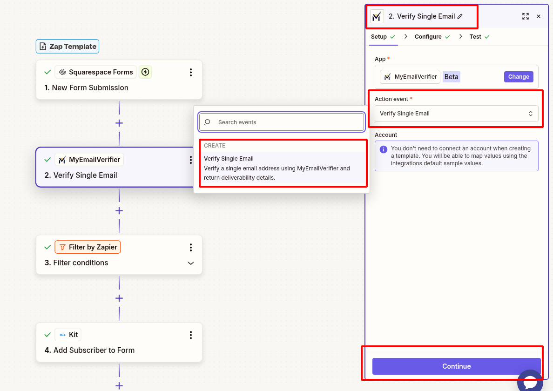553x391 pixels.
Task: Expand the panel to fullscreen
Action: point(526,16)
